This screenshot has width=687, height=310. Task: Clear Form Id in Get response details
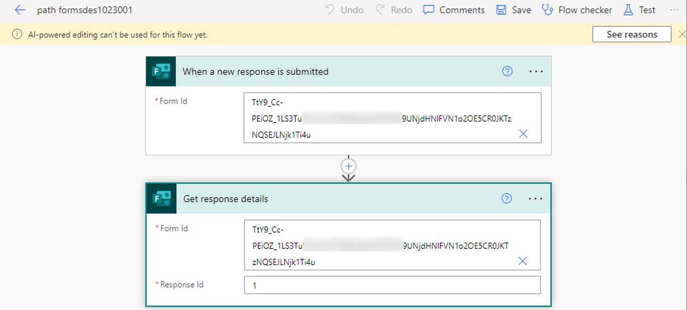pyautogui.click(x=523, y=261)
